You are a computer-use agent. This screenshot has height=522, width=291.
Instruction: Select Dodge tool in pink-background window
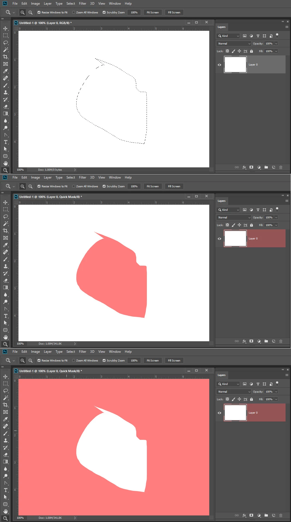click(x=5, y=476)
